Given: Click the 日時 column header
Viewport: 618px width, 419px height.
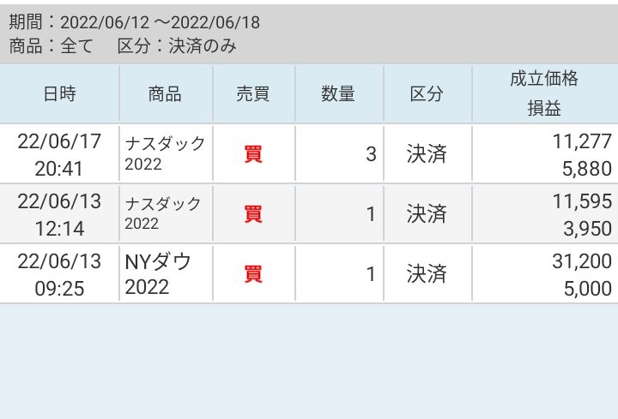Looking at the screenshot, I should point(59,94).
